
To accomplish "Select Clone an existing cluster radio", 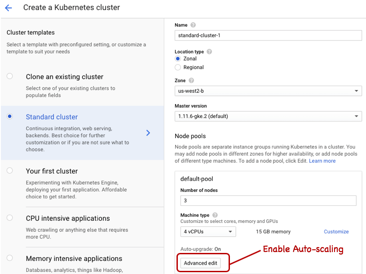I will pyautogui.click(x=9, y=76).
